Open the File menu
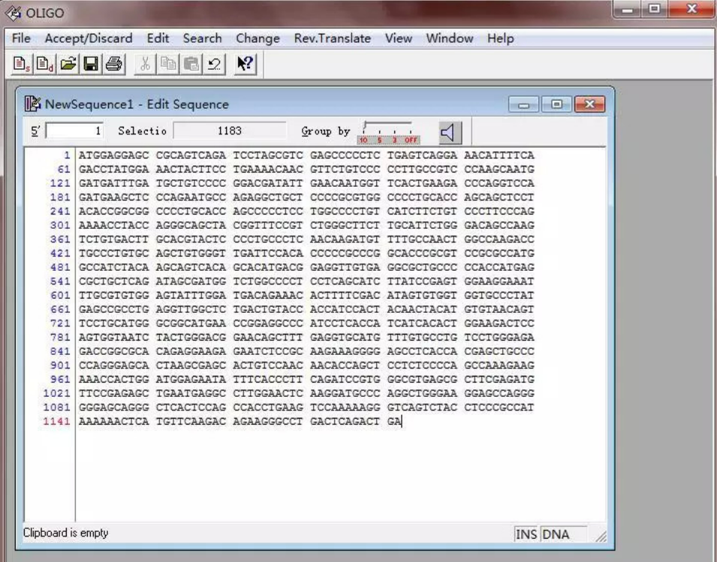The width and height of the screenshot is (717, 562). pos(21,38)
